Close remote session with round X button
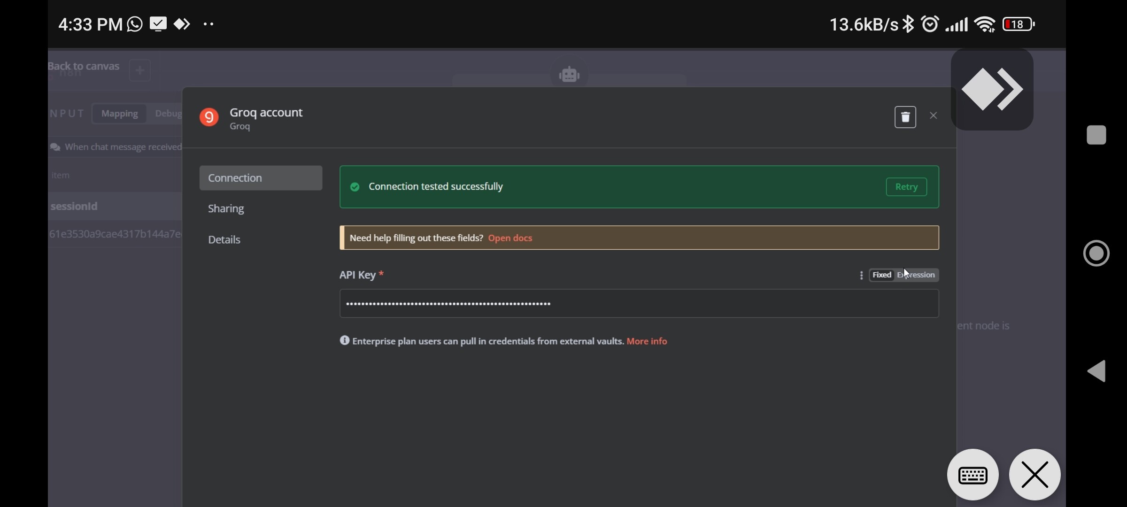 1034,475
